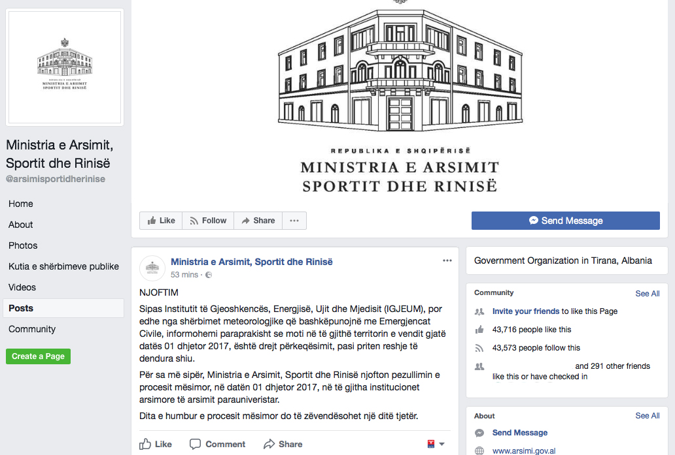Viewport: 675px width, 455px height.
Task: Click the 43,716 people like this text
Action: pos(532,330)
